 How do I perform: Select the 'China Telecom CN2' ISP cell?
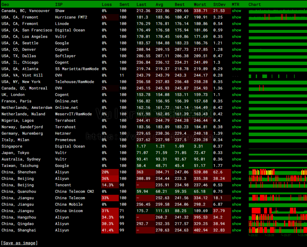(x=75, y=191)
